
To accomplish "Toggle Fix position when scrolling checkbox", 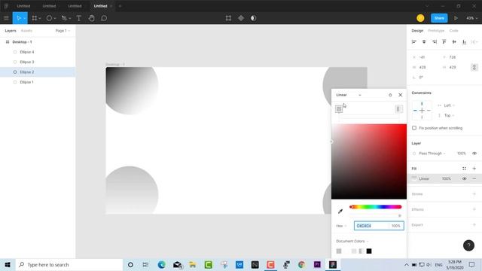I will click(x=414, y=128).
